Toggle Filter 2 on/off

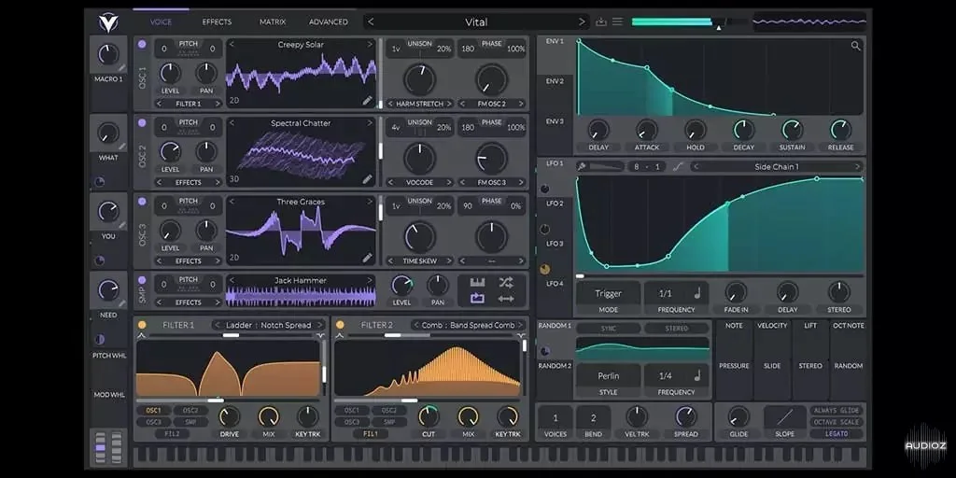coord(340,325)
